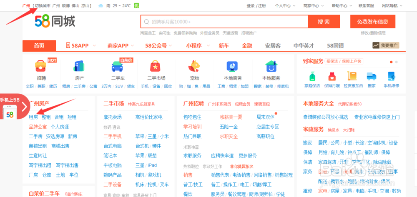The height and width of the screenshot is (197, 417).
Task: Open the 二手市场 shopping bag icon
Action: 155,66
